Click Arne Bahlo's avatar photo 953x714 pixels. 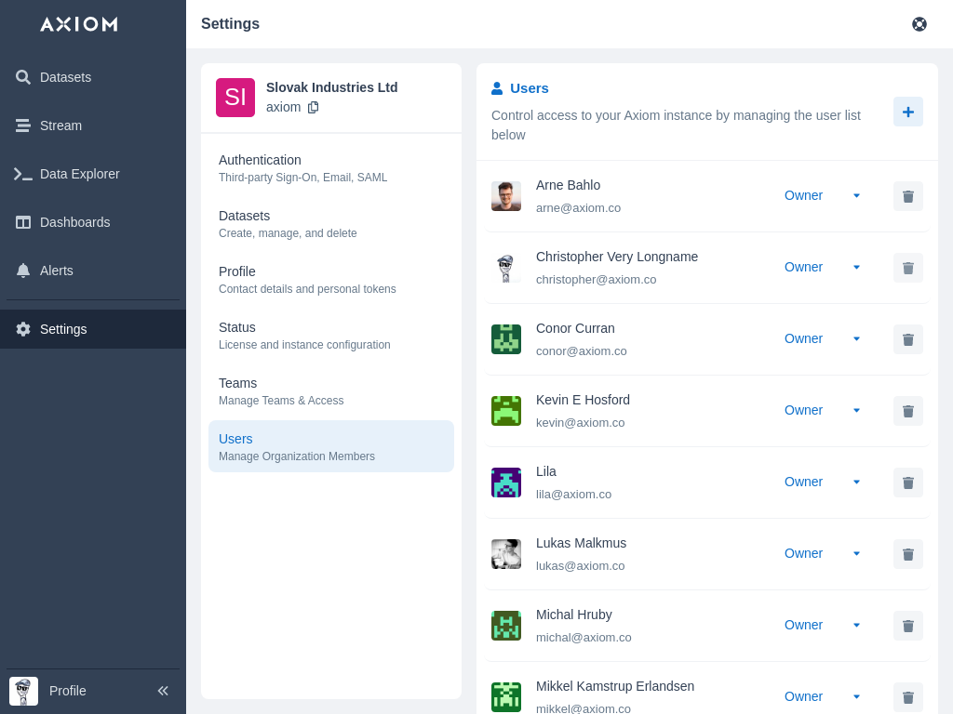506,196
